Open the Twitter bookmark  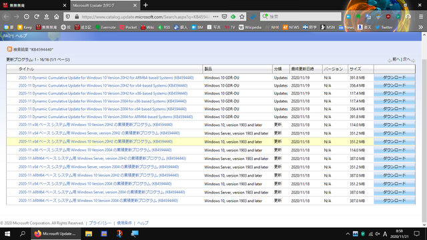tap(384, 27)
